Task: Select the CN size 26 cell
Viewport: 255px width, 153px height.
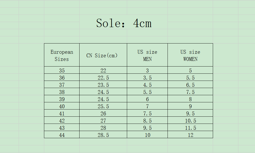Action: [x=103, y=113]
